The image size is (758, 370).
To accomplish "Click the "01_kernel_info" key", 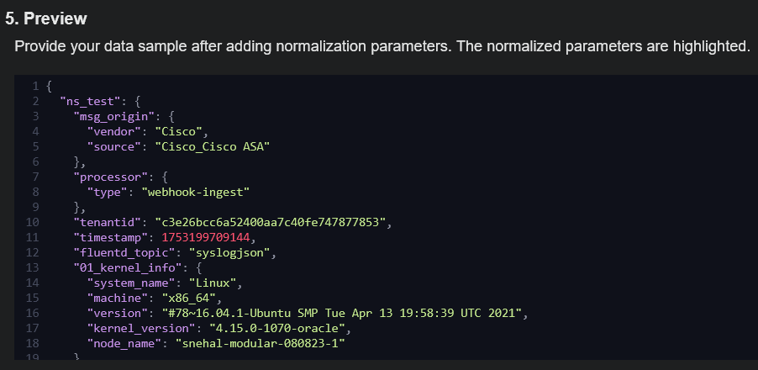I will click(129, 267).
